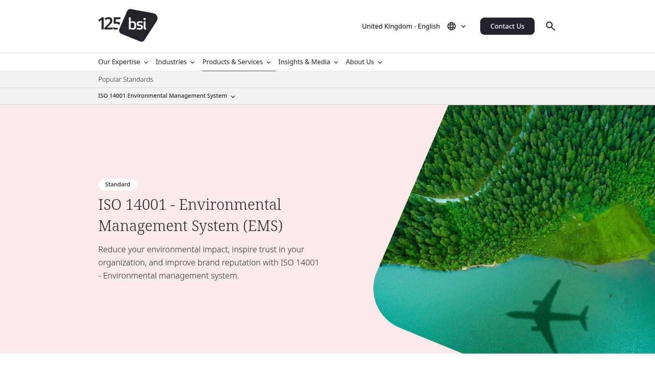Image resolution: width=655 pixels, height=368 pixels.
Task: Select United Kingdom - English text
Action: click(x=401, y=26)
